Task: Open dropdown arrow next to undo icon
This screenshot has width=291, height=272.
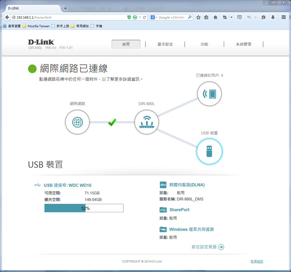Action: (256, 17)
